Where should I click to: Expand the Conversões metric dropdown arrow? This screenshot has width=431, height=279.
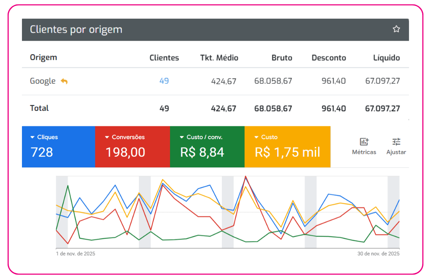(107, 137)
